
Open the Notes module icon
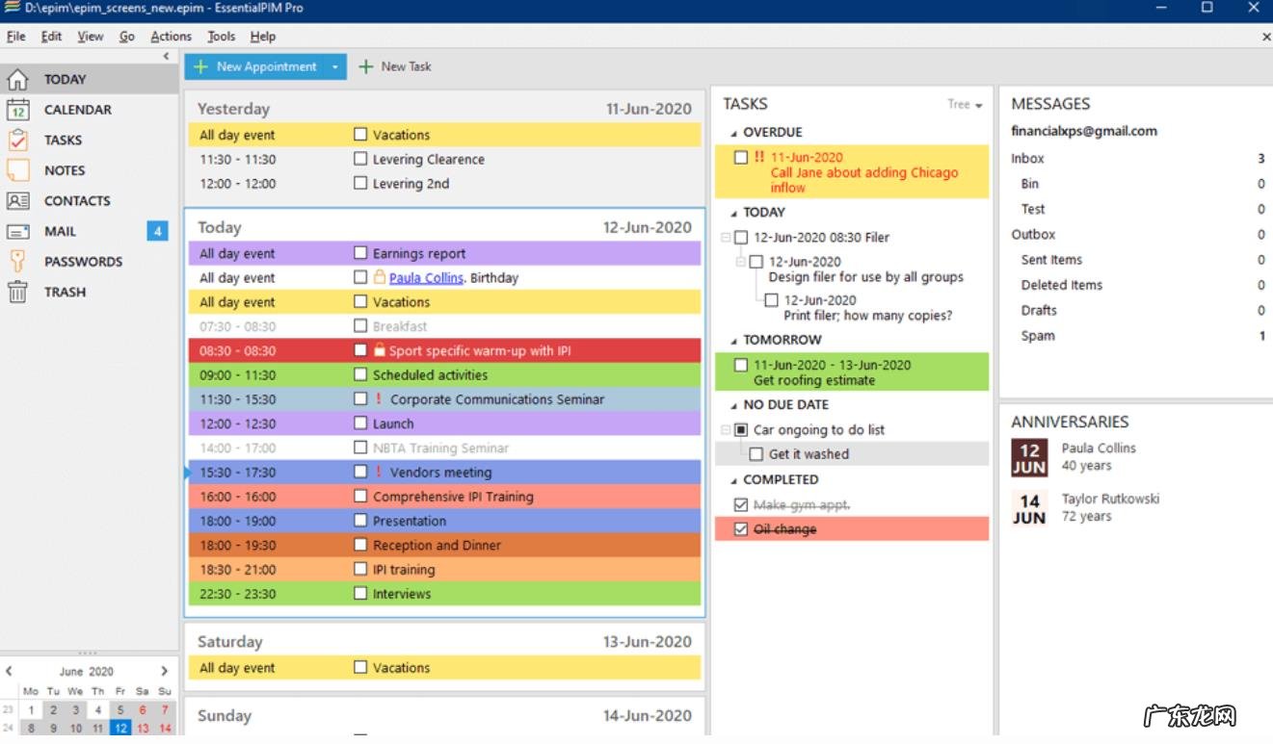(x=17, y=170)
